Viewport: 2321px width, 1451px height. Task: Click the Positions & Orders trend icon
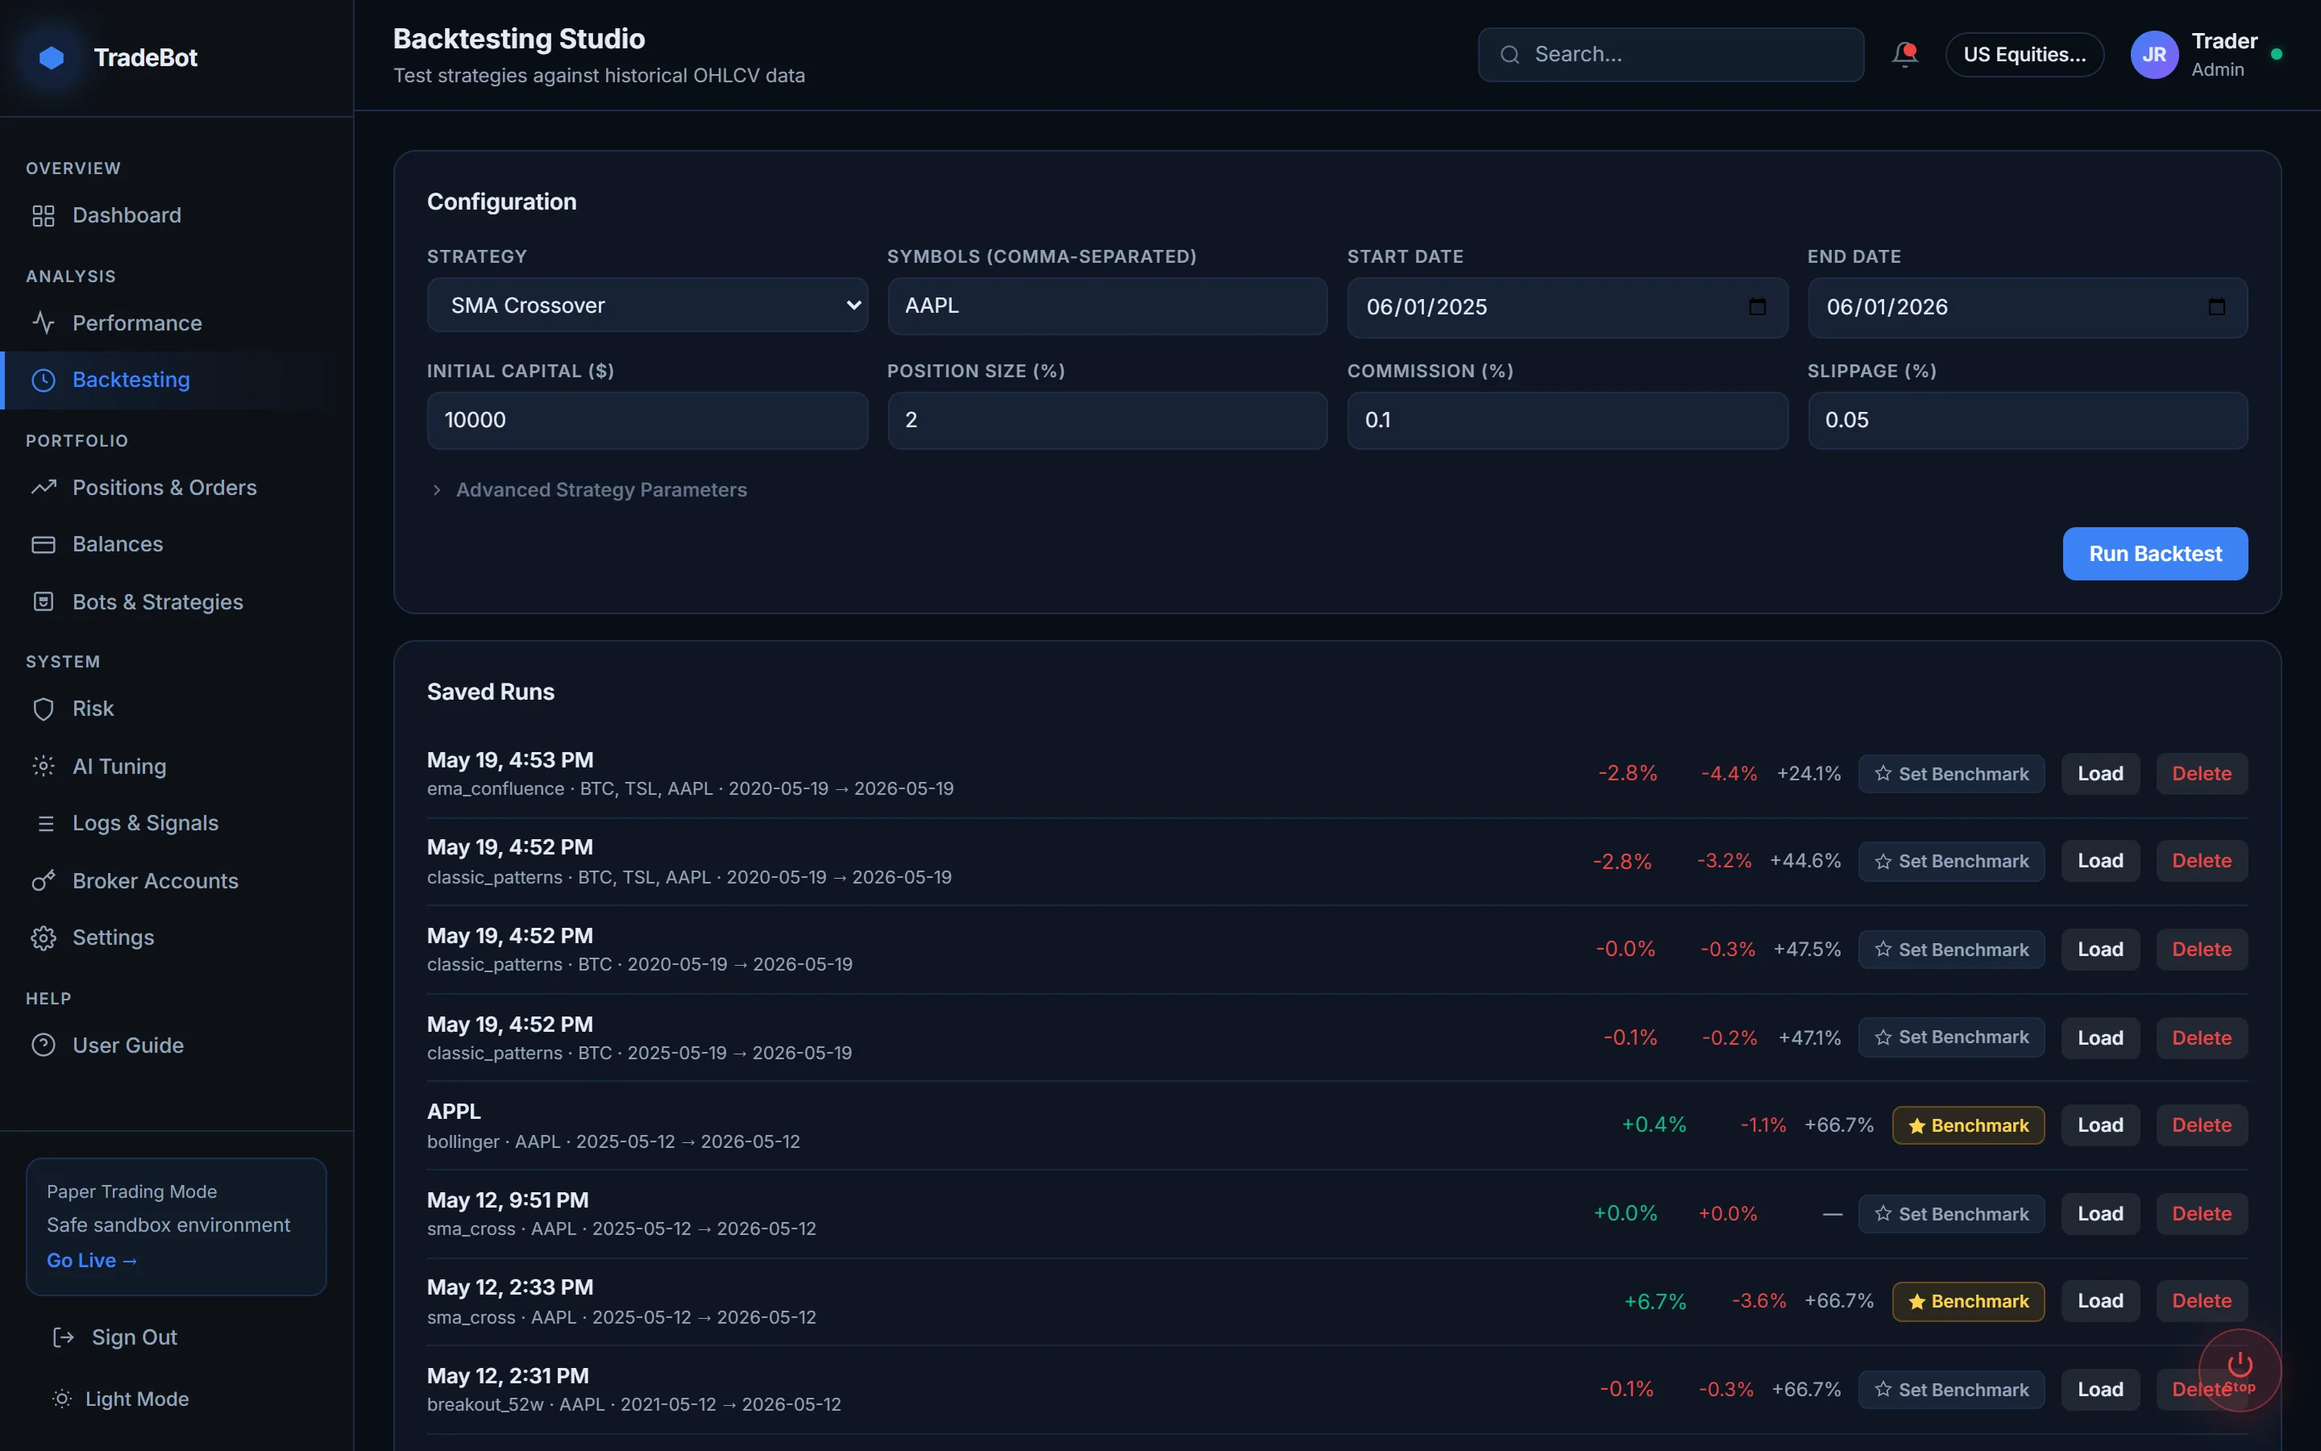[x=44, y=488]
